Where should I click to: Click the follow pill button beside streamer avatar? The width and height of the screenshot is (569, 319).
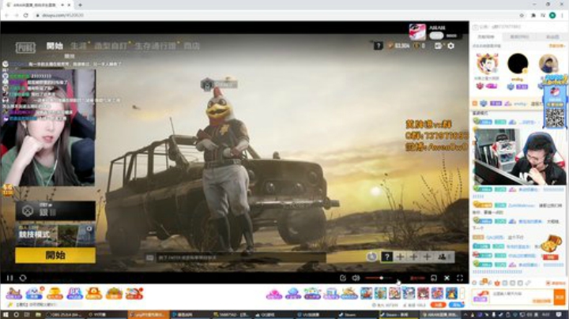click(436, 36)
